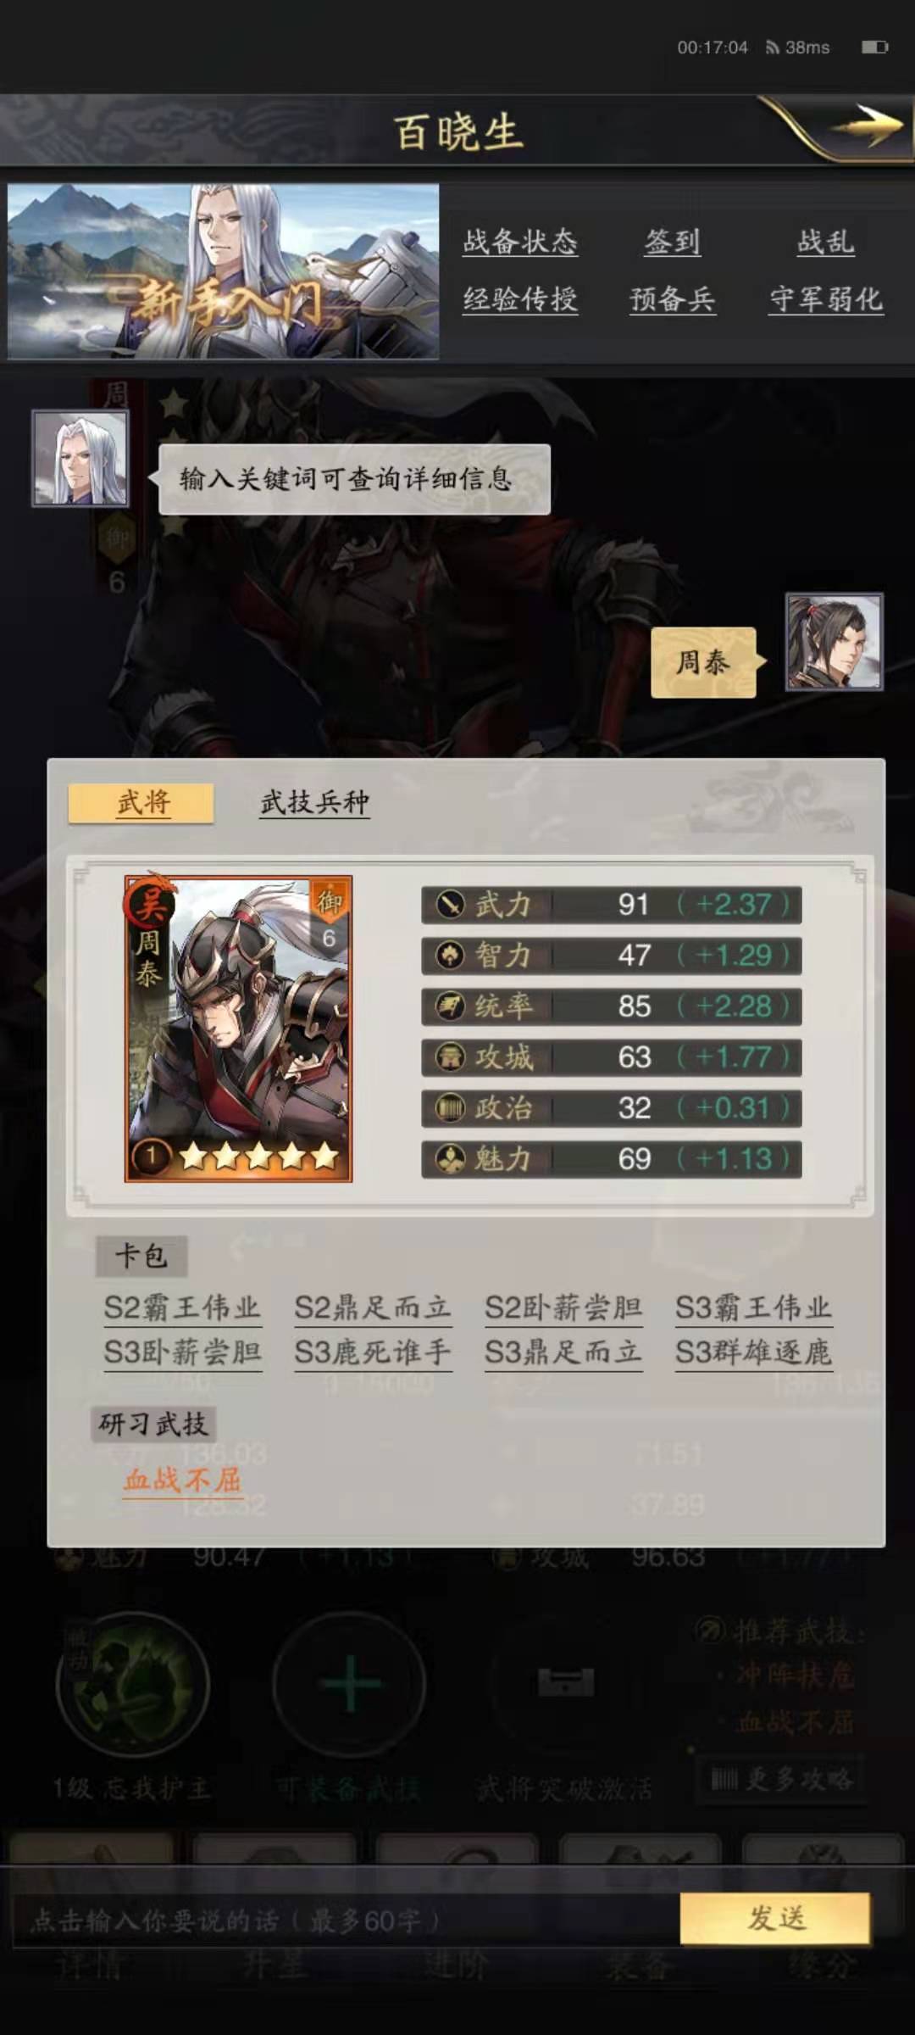This screenshot has width=915, height=2035.
Task: Open the 签到 quick link
Action: 673,243
